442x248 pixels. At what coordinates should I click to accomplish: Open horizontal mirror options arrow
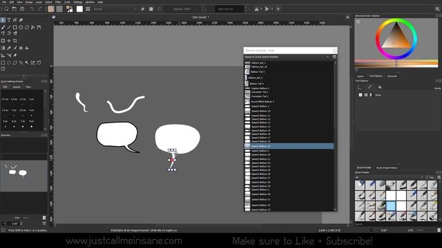[x=261, y=9]
